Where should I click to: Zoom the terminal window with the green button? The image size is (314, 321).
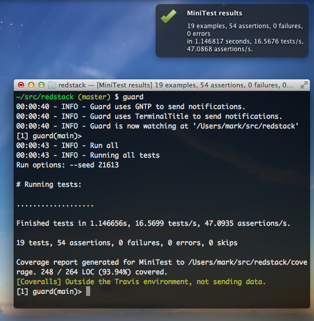pos(40,85)
